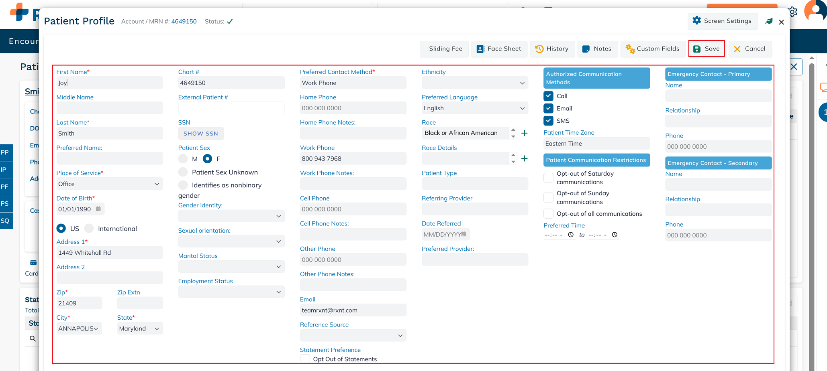Screen dimensions: 827x371
Task: Click the Cancel X icon
Action: coord(737,49)
